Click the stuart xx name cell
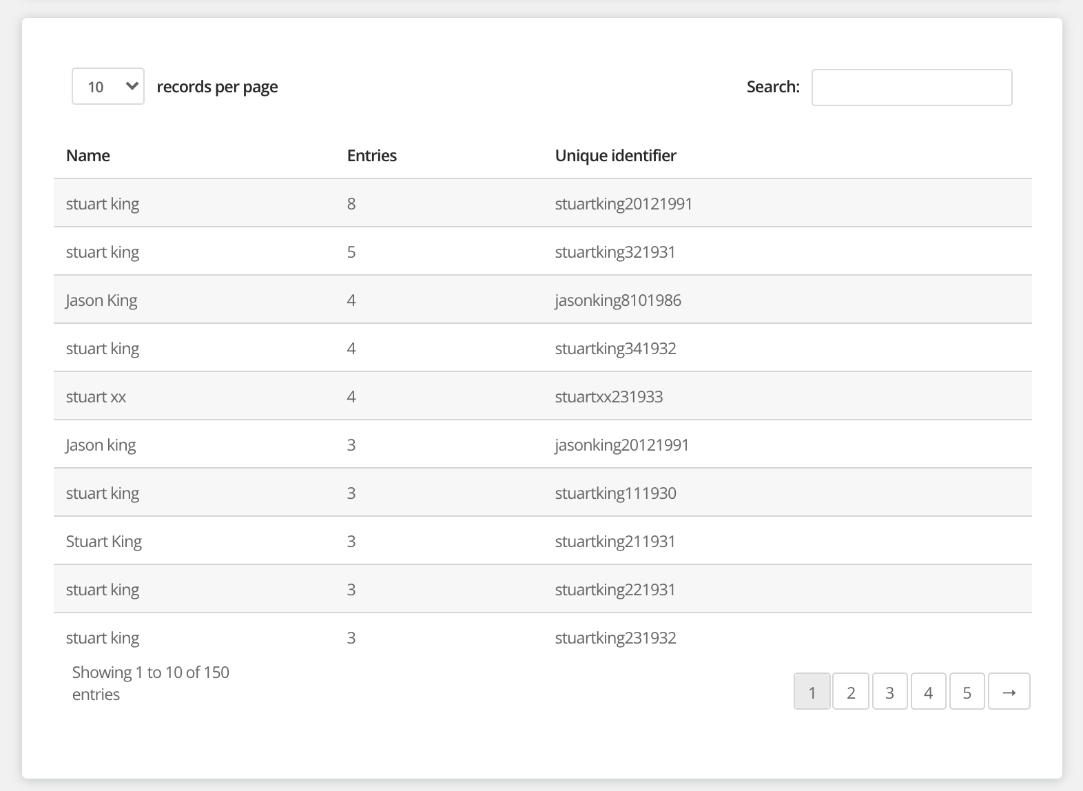 [x=96, y=397]
